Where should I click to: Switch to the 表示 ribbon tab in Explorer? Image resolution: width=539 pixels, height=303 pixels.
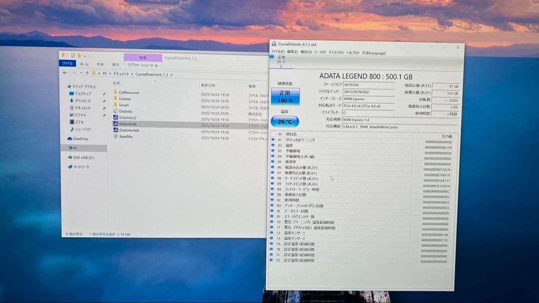coord(116,64)
